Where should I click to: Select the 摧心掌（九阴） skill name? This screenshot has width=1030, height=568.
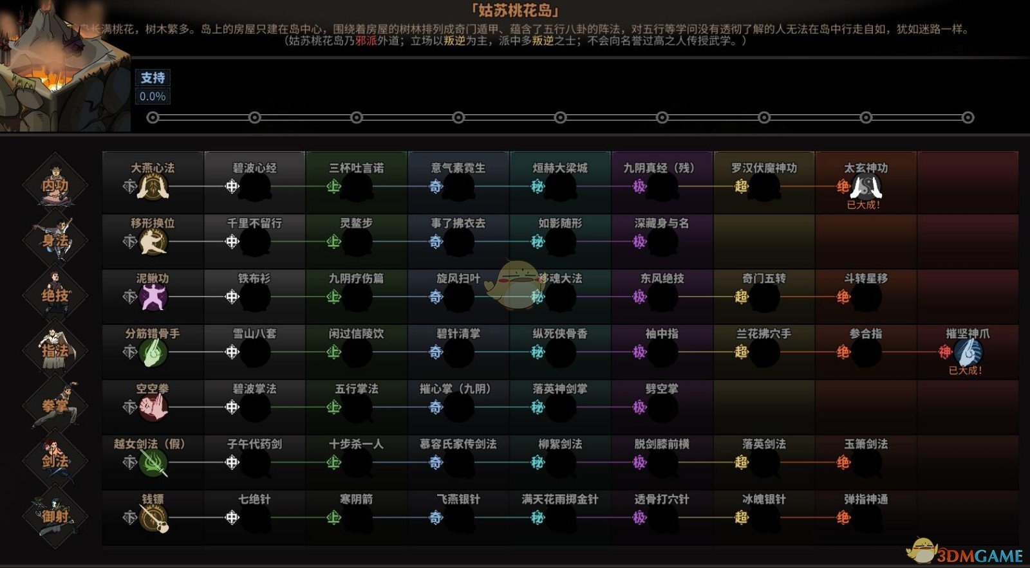click(x=455, y=389)
